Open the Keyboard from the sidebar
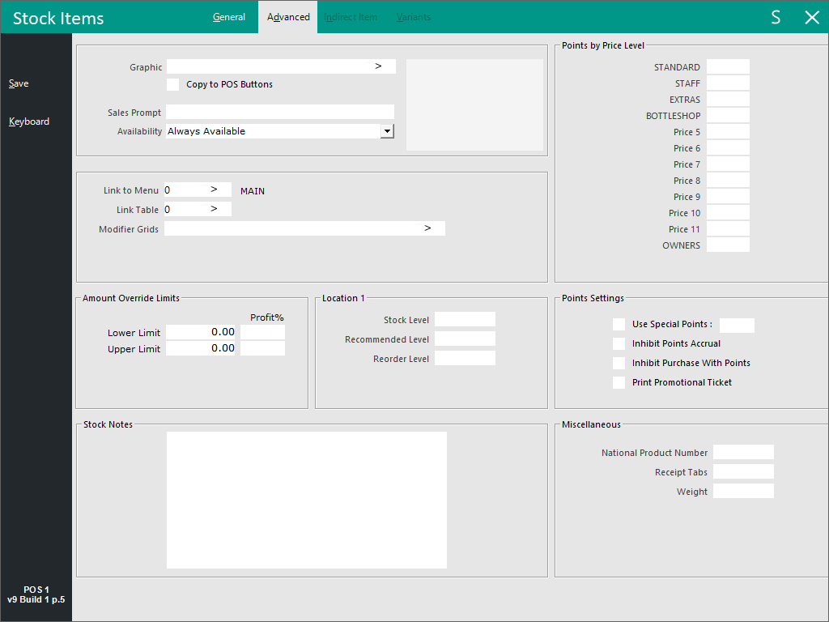The height and width of the screenshot is (622, 829). point(29,121)
